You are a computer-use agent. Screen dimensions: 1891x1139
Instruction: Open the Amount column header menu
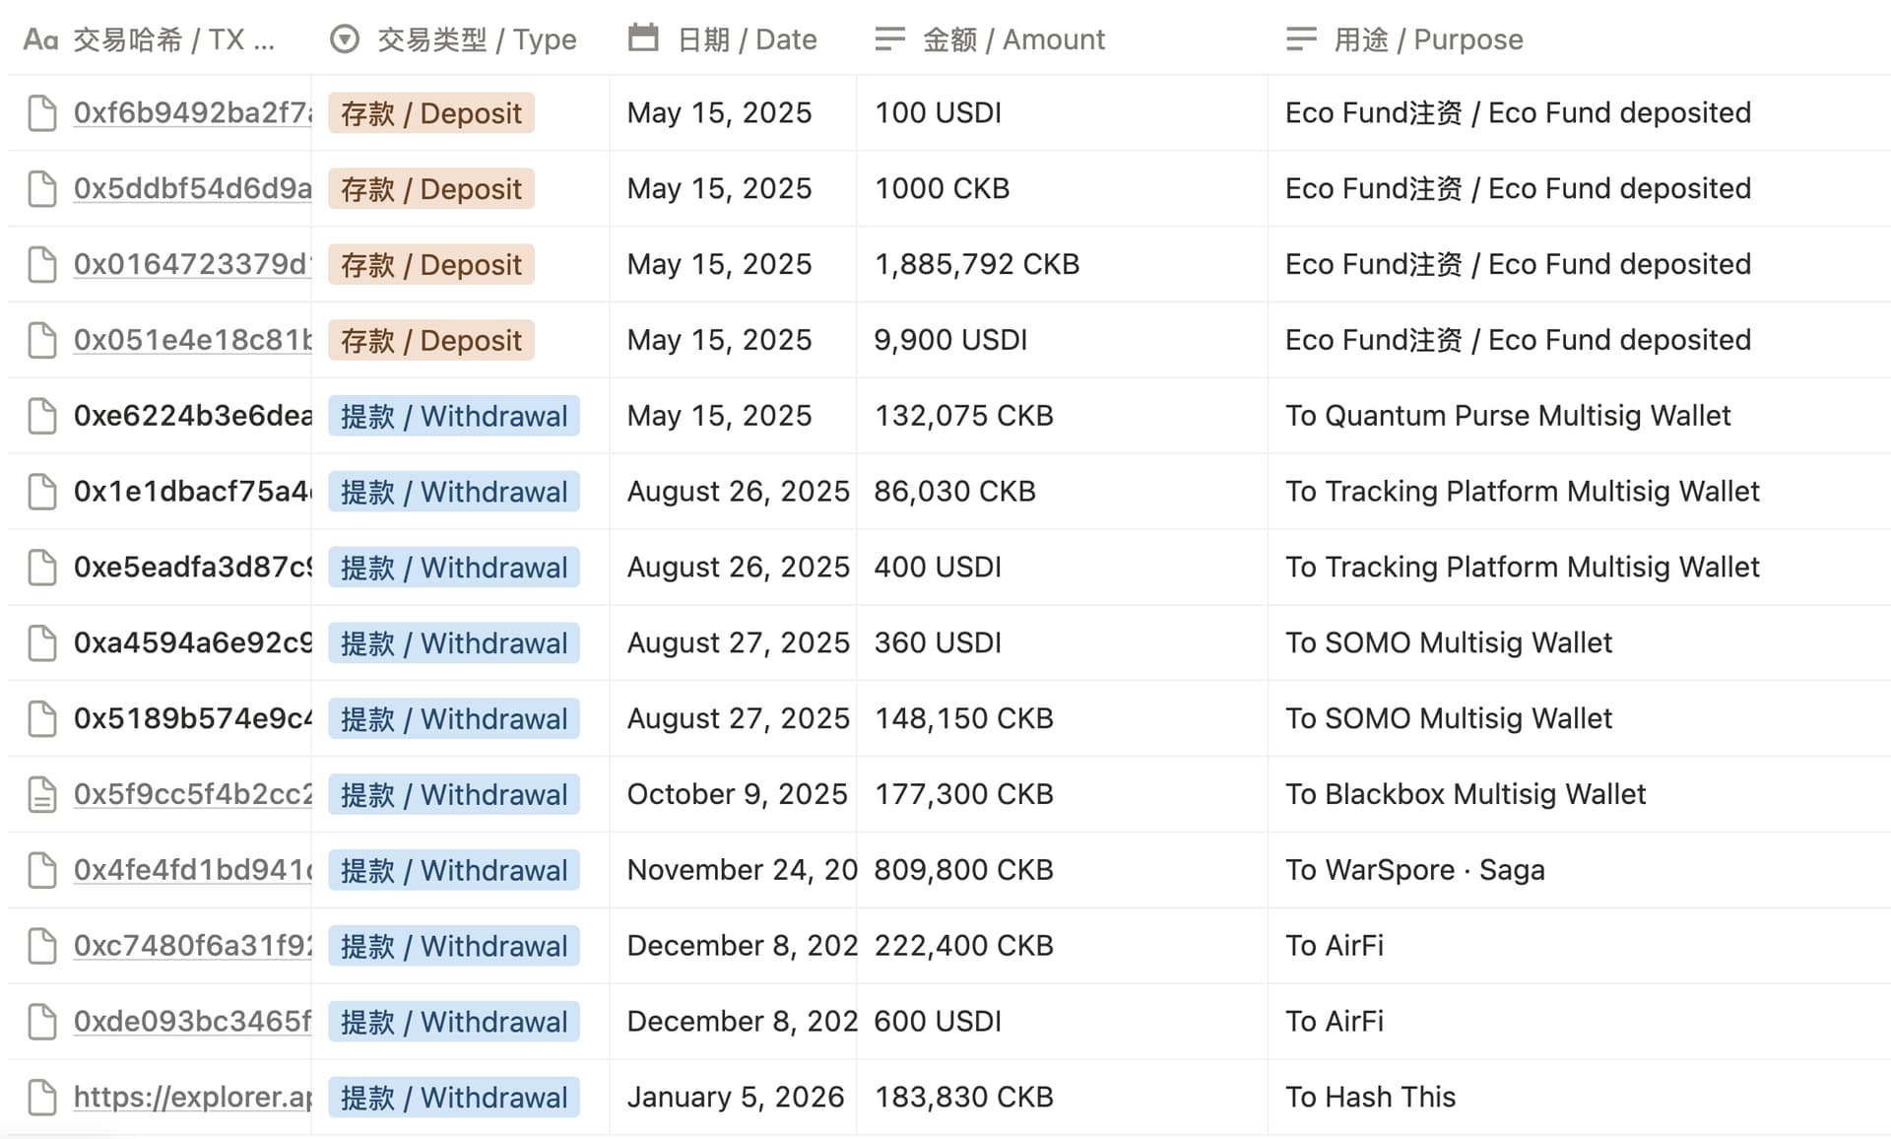pos(1014,39)
